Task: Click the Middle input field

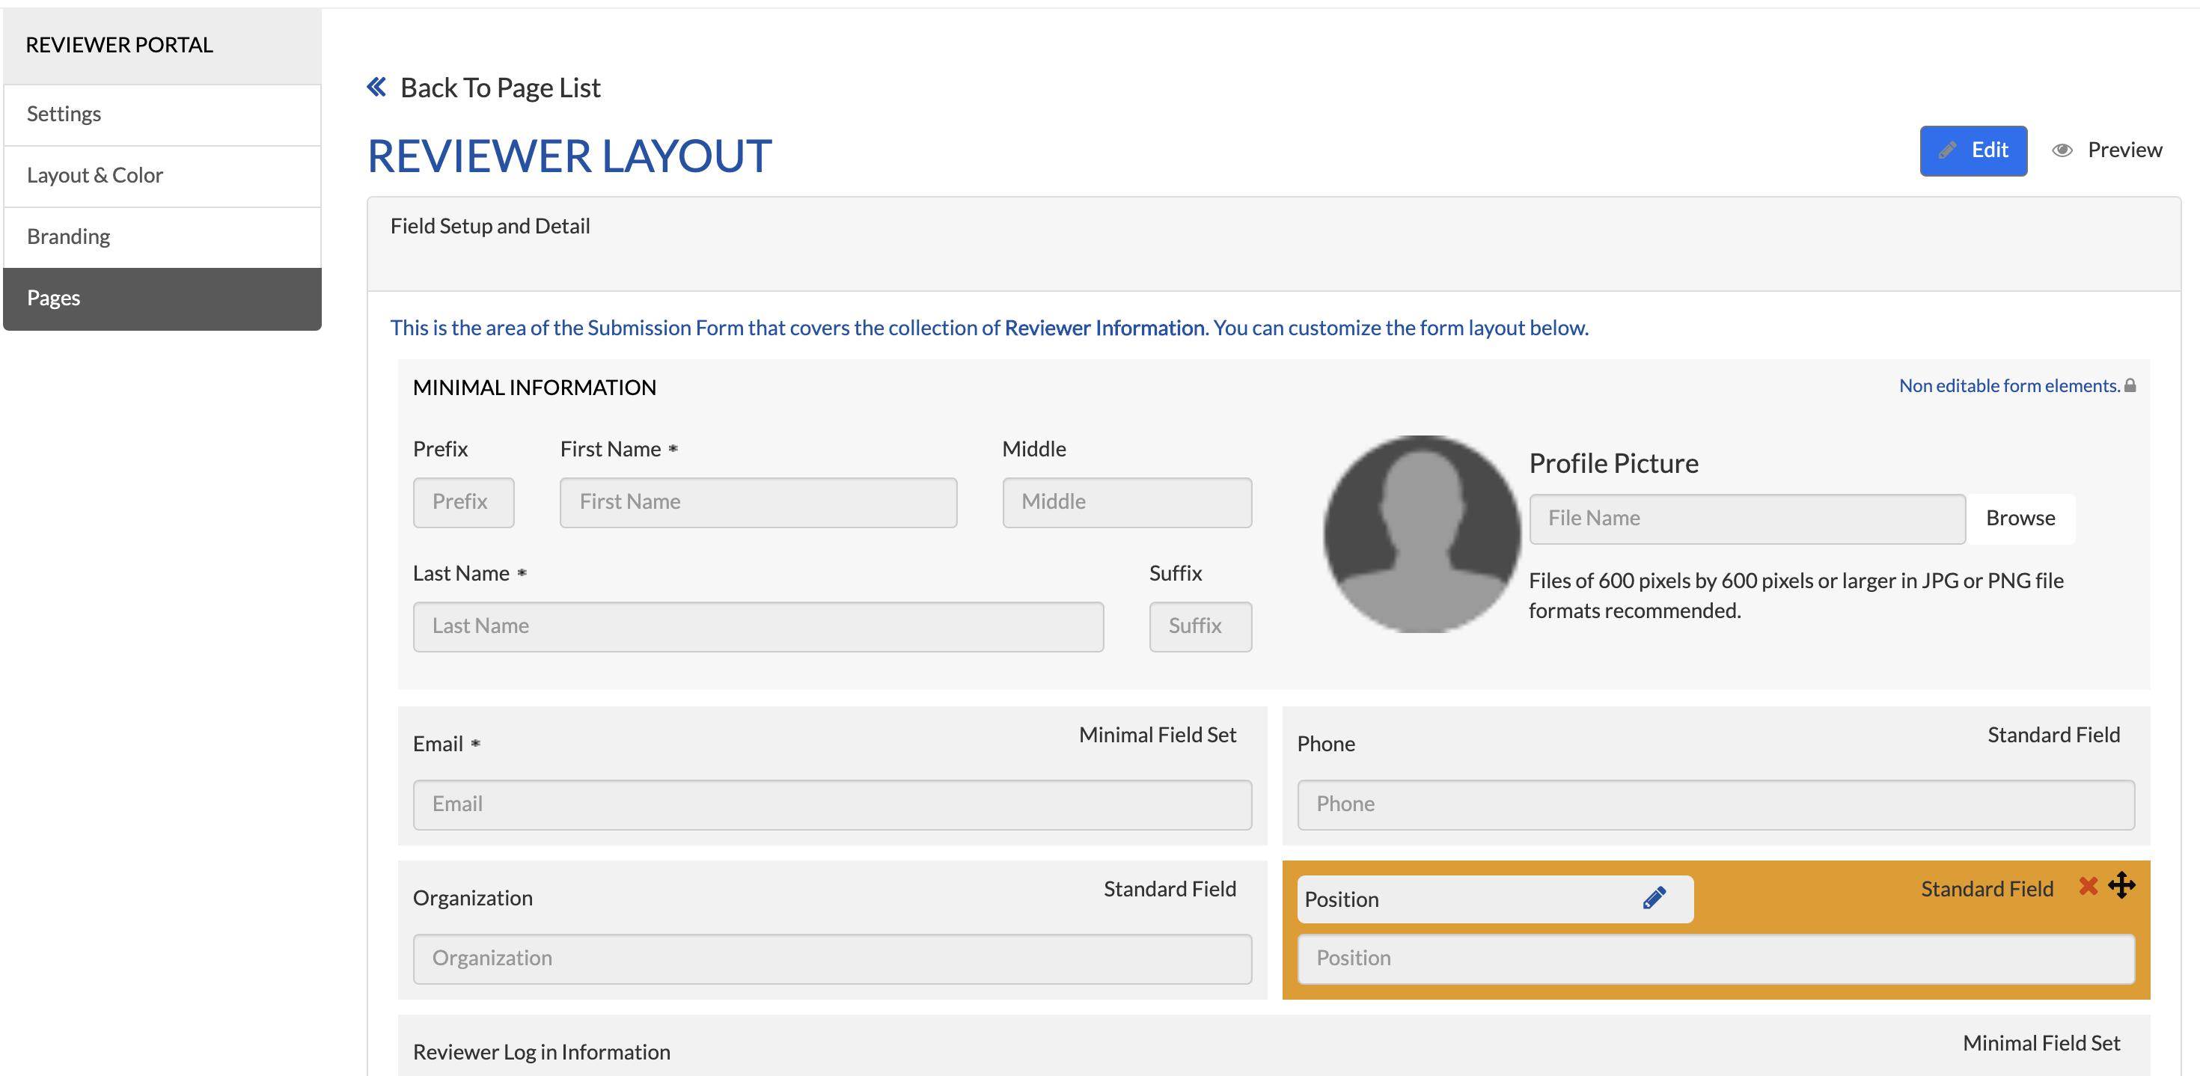Action: 1128,502
